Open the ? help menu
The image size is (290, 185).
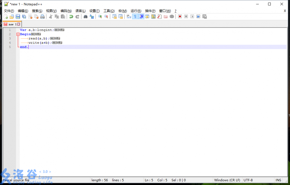click(175, 11)
